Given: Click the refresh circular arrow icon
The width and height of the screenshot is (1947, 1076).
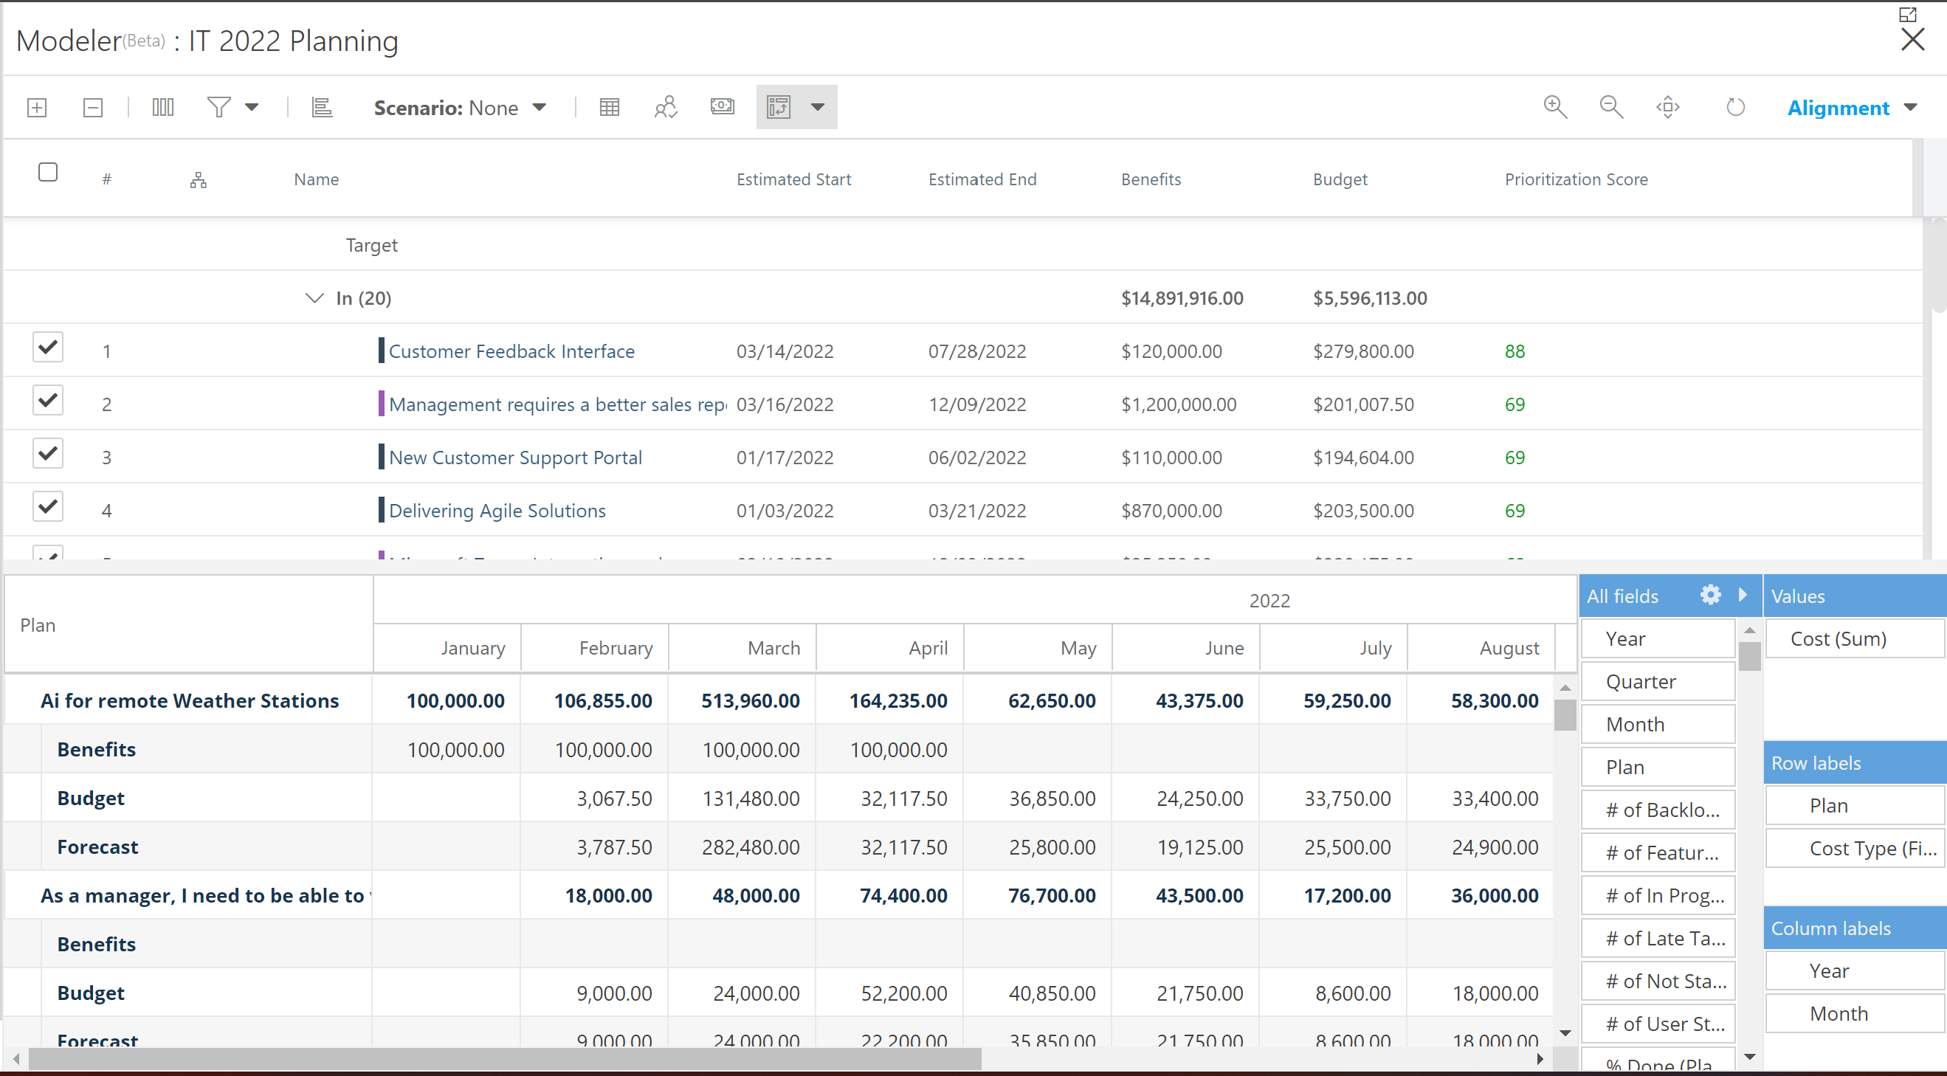Looking at the screenshot, I should 1735,107.
